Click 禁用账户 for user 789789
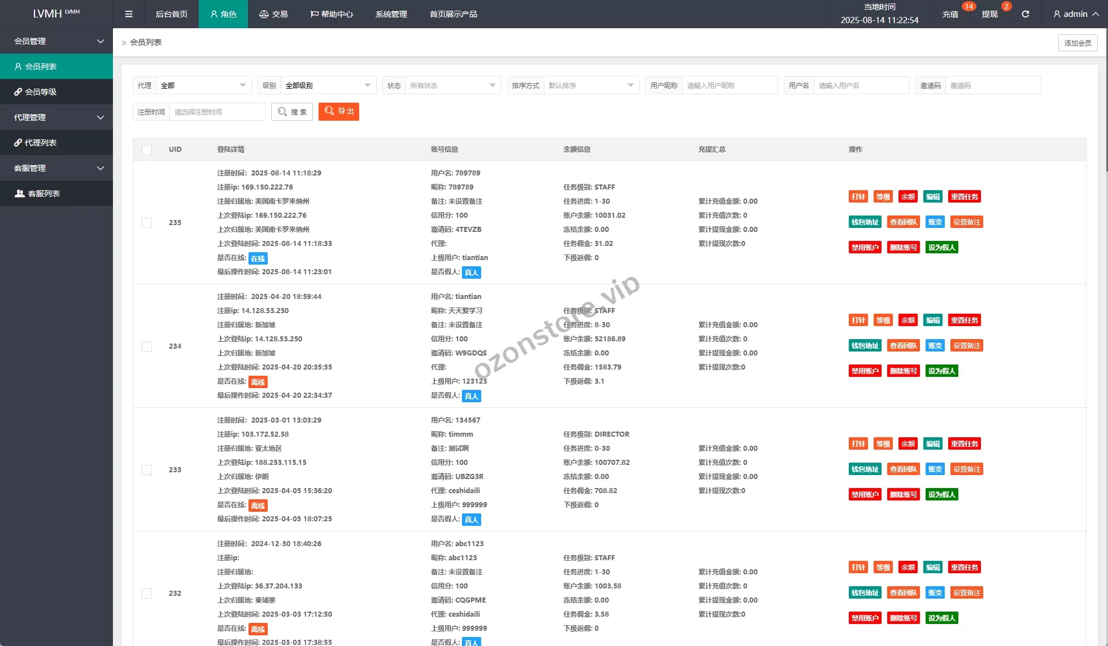1108x646 pixels. [x=865, y=248]
